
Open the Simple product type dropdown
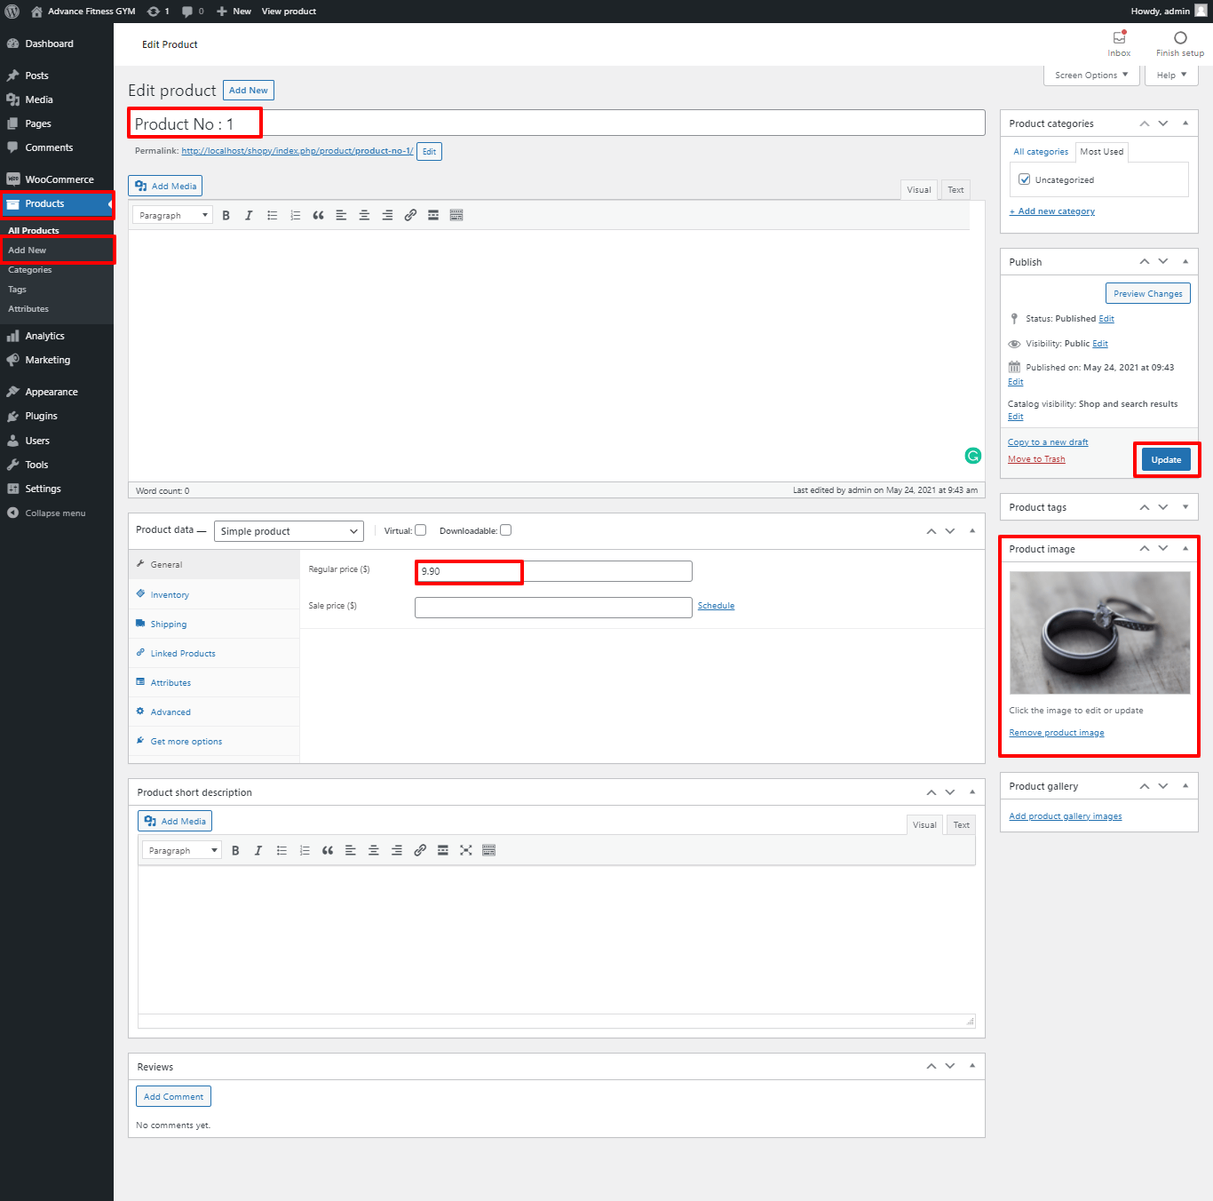(x=289, y=531)
